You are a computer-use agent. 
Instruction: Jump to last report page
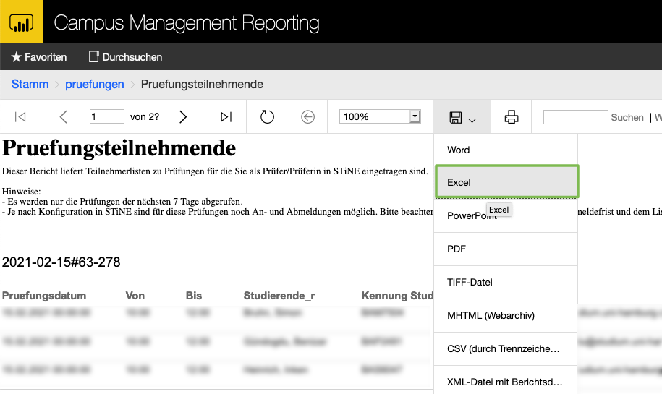[226, 116]
